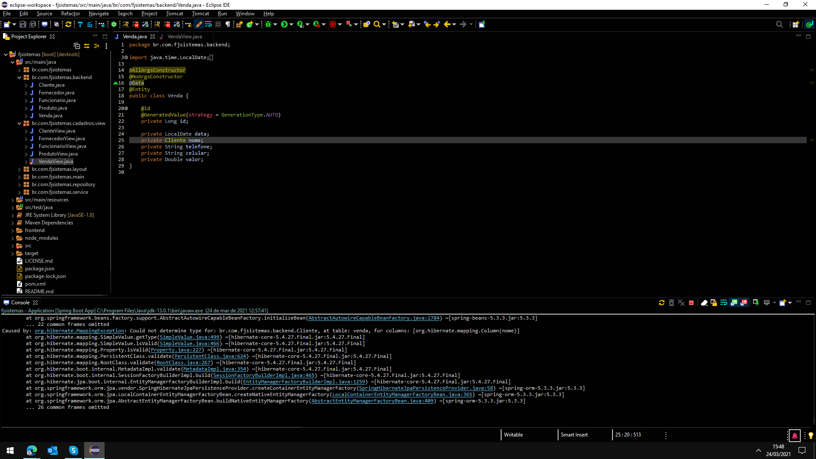Open the SimpleValue.java:499 stack trace link
Image resolution: width=816 pixels, height=459 pixels.
point(189,337)
